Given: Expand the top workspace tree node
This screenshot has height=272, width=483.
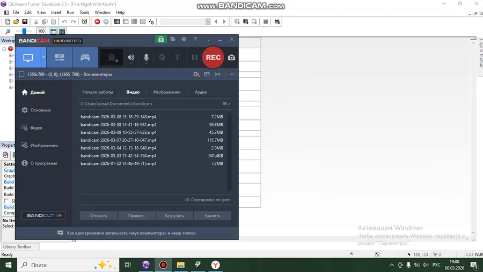Looking at the screenshot, I should tap(4, 49).
